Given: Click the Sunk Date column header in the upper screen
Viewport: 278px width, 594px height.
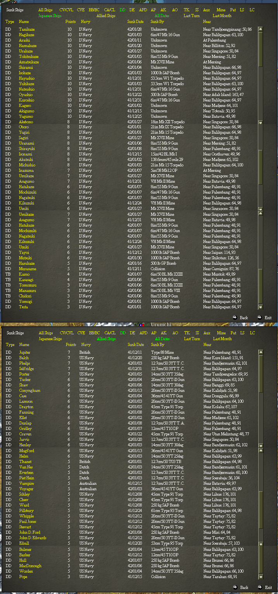Looking at the screenshot, I should coord(135,22).
